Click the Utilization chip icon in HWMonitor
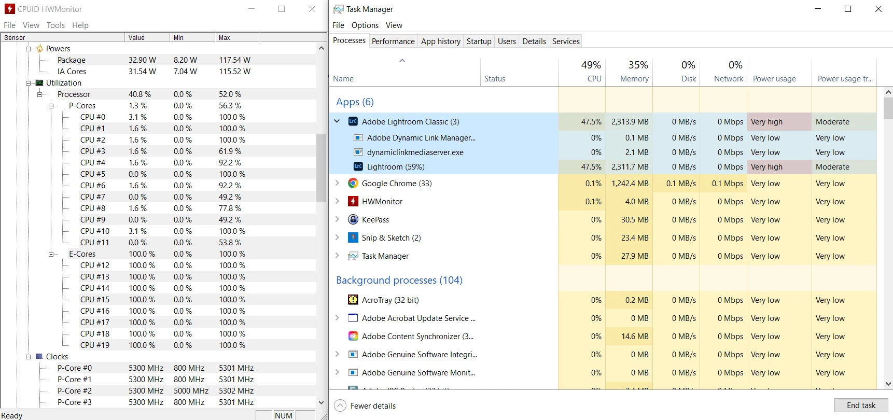This screenshot has height=420, width=893. click(39, 82)
